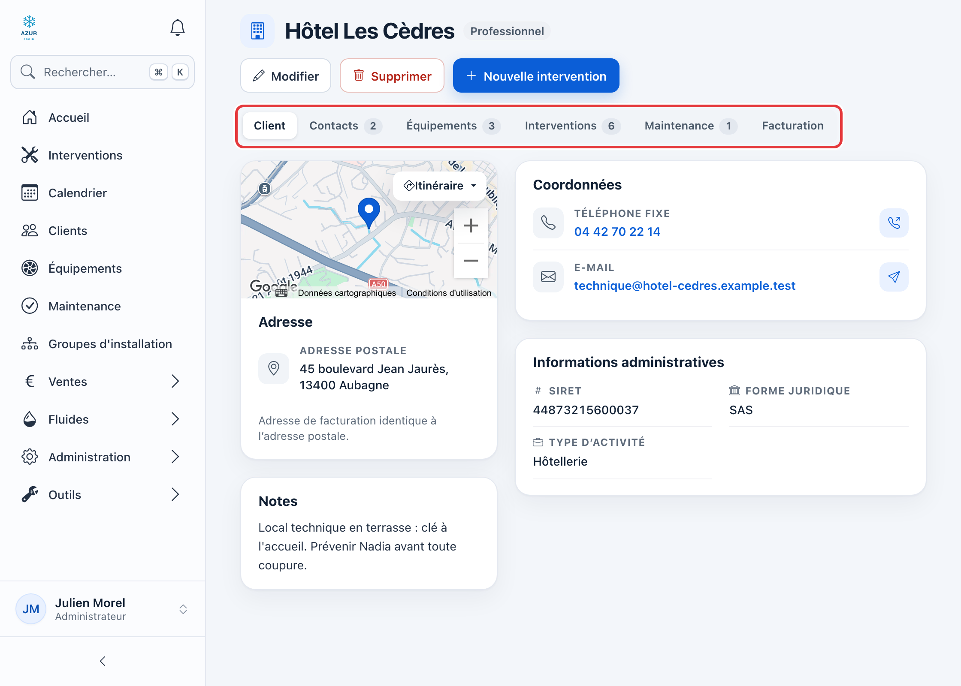Click the postal address pin icon
961x686 pixels.
pos(274,368)
